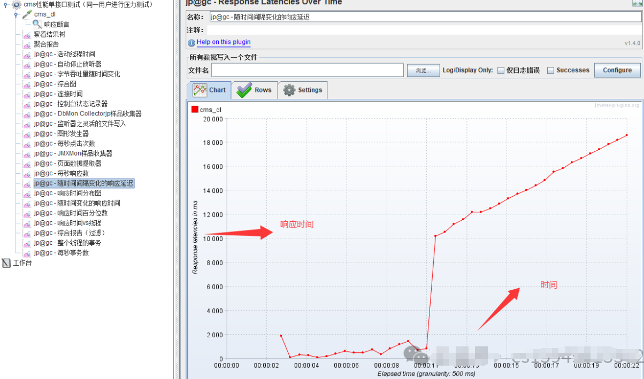Viewport: 644px width, 379px height.
Task: Open the Help on this plugin link
Action: point(224,42)
